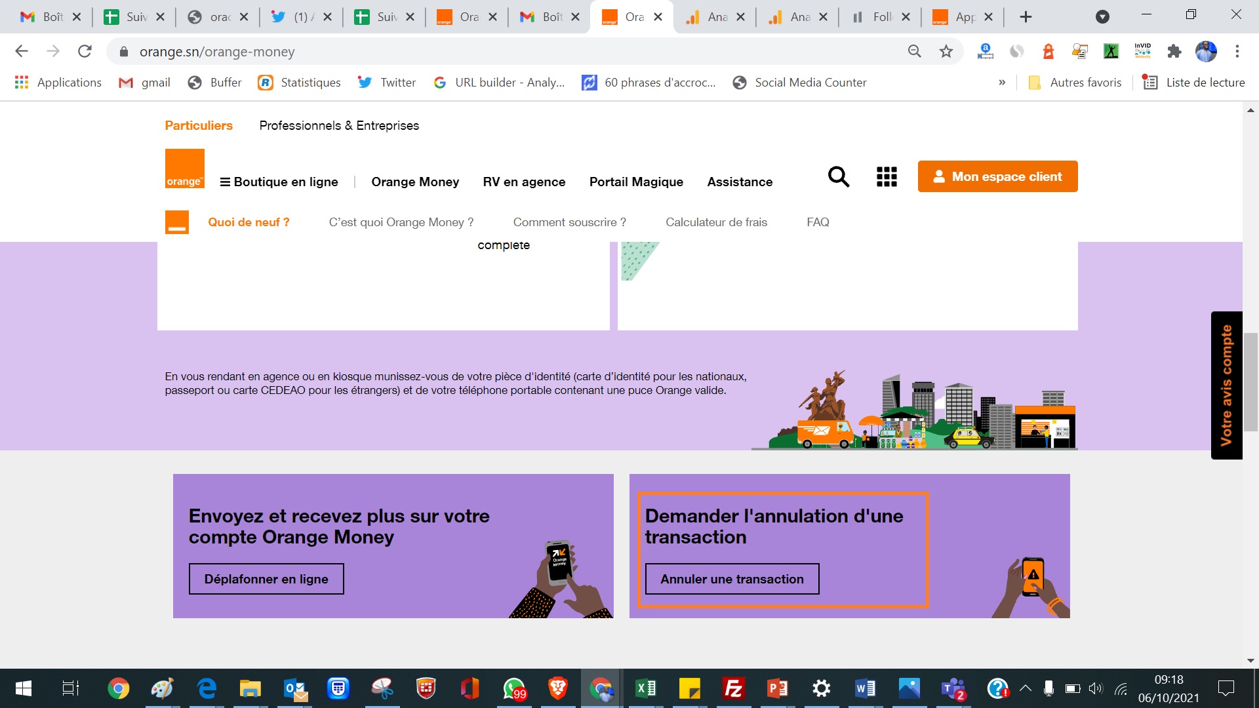The image size is (1259, 708).
Task: Open Windows Settings gear in taskbar
Action: coord(821,688)
